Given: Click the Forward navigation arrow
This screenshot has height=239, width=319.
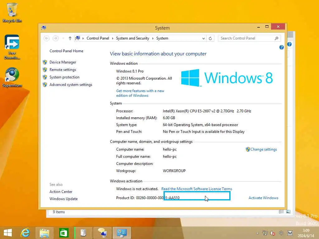Looking at the screenshot, I should pos(55,38).
